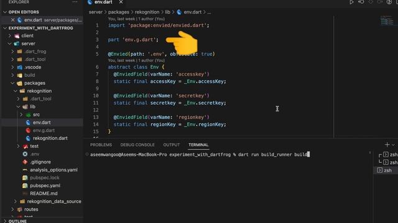Collapse the rekognition folder
Viewport: 398px width, 223px height.
(16, 91)
